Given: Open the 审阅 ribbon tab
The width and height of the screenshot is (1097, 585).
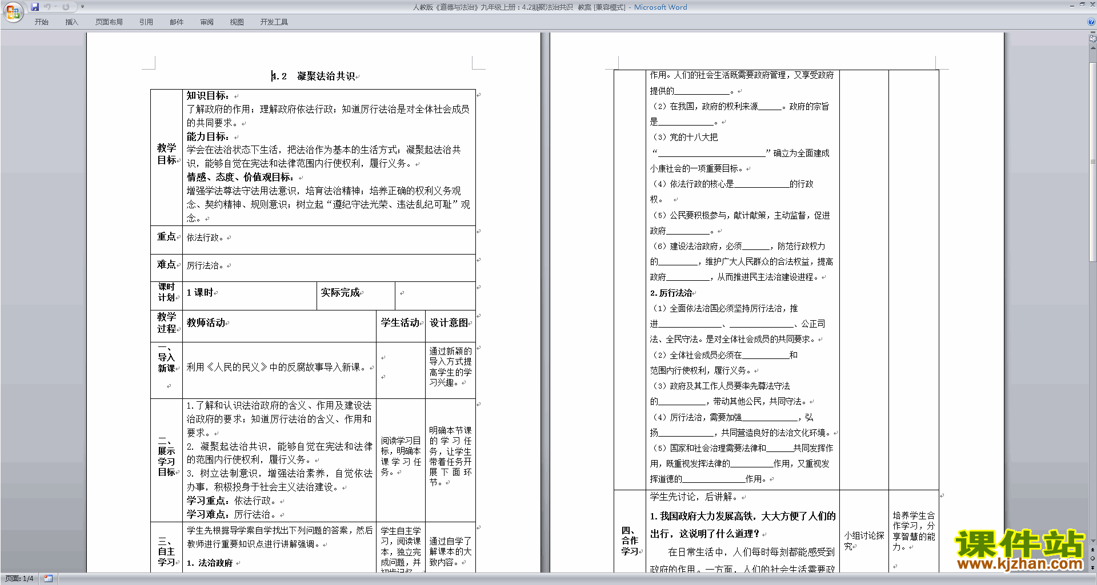Looking at the screenshot, I should point(207,22).
